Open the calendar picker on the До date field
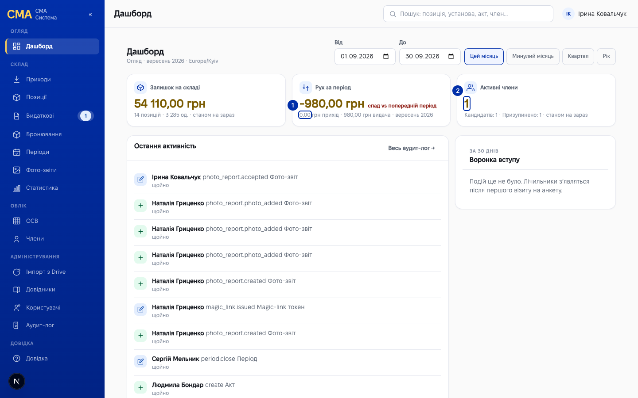Screen dimensions: 638x398 [451, 57]
